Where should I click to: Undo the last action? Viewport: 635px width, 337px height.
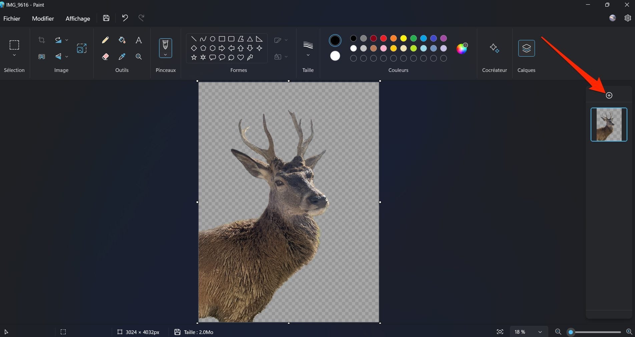click(x=125, y=18)
